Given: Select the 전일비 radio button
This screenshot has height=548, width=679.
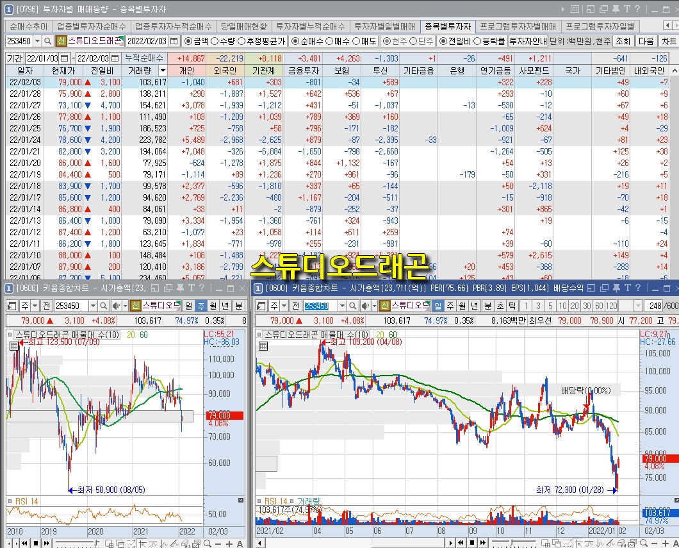Looking at the screenshot, I should (x=443, y=41).
